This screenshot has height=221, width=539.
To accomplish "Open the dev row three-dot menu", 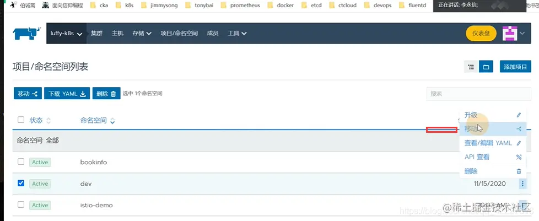I will pos(522,184).
